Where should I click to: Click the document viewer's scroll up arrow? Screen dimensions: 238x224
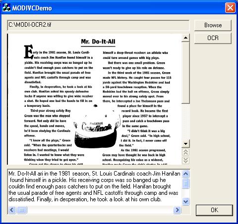tap(185, 38)
